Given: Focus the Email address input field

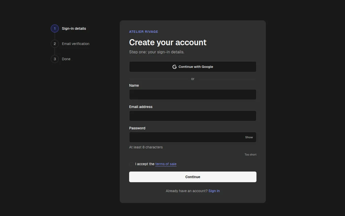Looking at the screenshot, I should pyautogui.click(x=193, y=116).
